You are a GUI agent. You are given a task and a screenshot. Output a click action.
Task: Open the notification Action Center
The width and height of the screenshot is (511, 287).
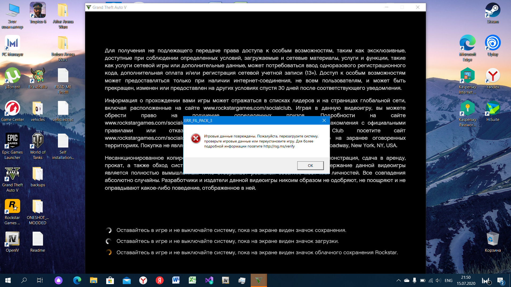click(x=500, y=280)
